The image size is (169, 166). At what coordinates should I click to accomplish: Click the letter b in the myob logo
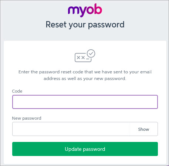point(98,9)
